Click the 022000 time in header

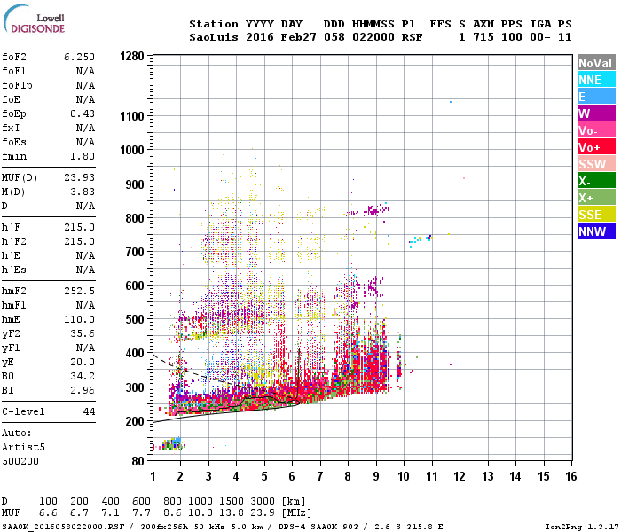pos(373,37)
